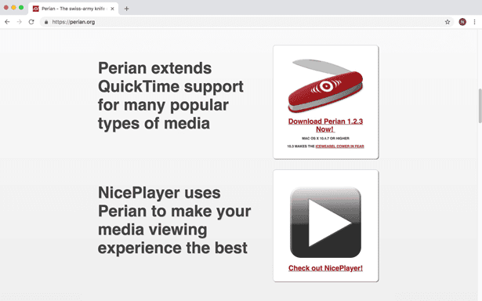Click the vertical page scrollbar thumb
Image resolution: width=482 pixels, height=301 pixels.
click(480, 106)
